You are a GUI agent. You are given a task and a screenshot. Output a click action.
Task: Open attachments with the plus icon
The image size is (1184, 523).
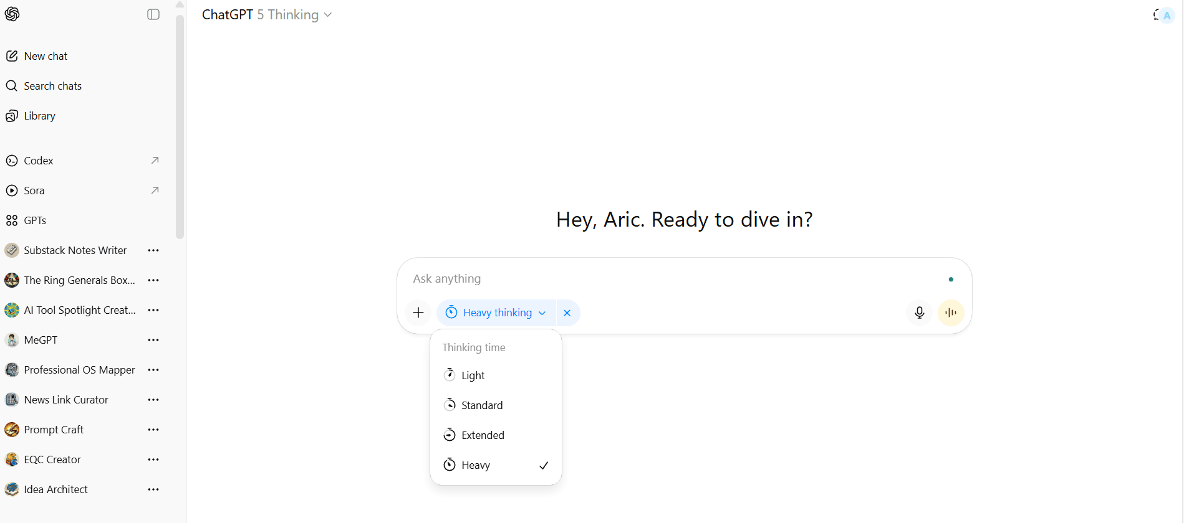pos(418,313)
